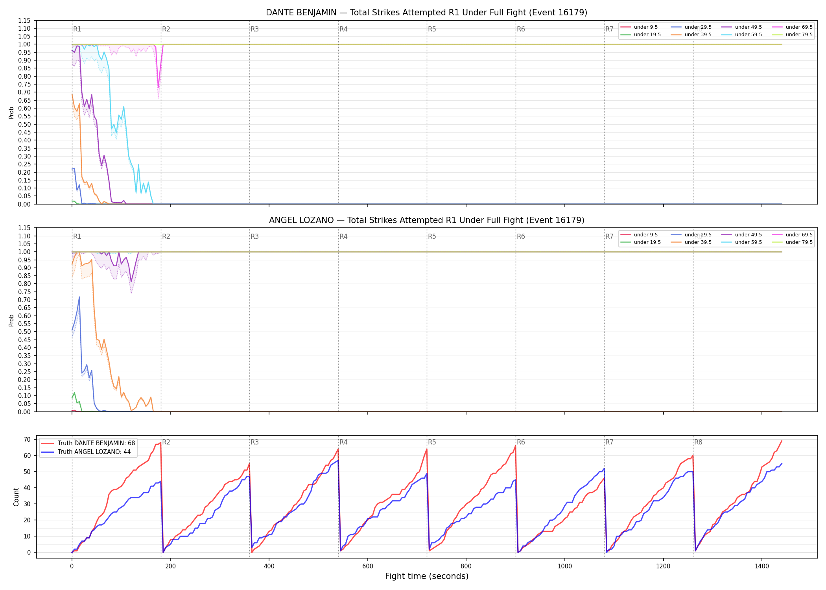Click x-axis tick label '0'

(x=72, y=566)
